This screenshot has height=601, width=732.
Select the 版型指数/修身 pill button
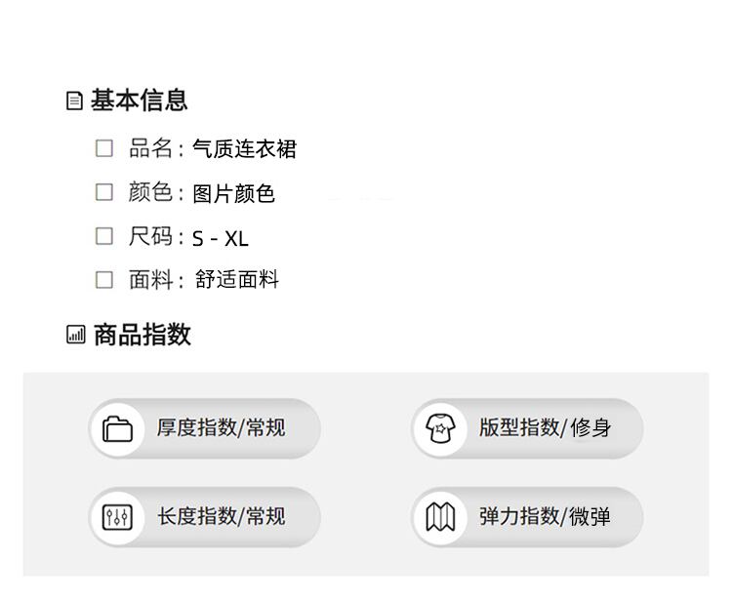pyautogui.click(x=527, y=428)
